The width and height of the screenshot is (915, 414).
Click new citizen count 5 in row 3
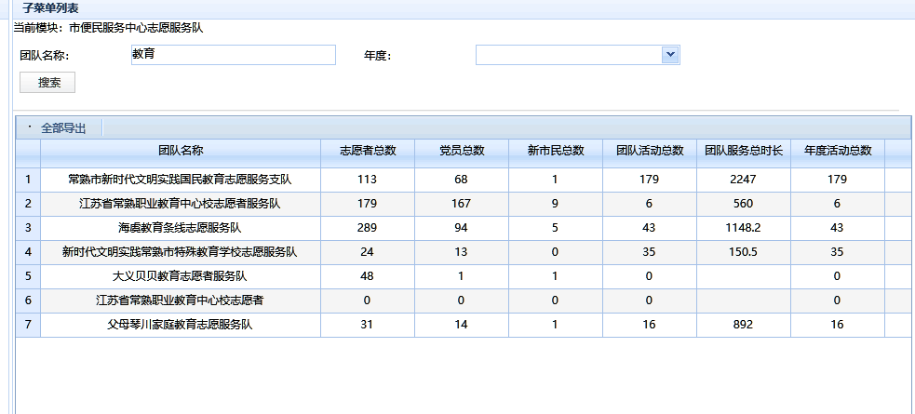click(x=555, y=228)
